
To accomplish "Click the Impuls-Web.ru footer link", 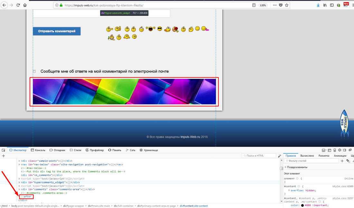I will (x=190, y=137).
